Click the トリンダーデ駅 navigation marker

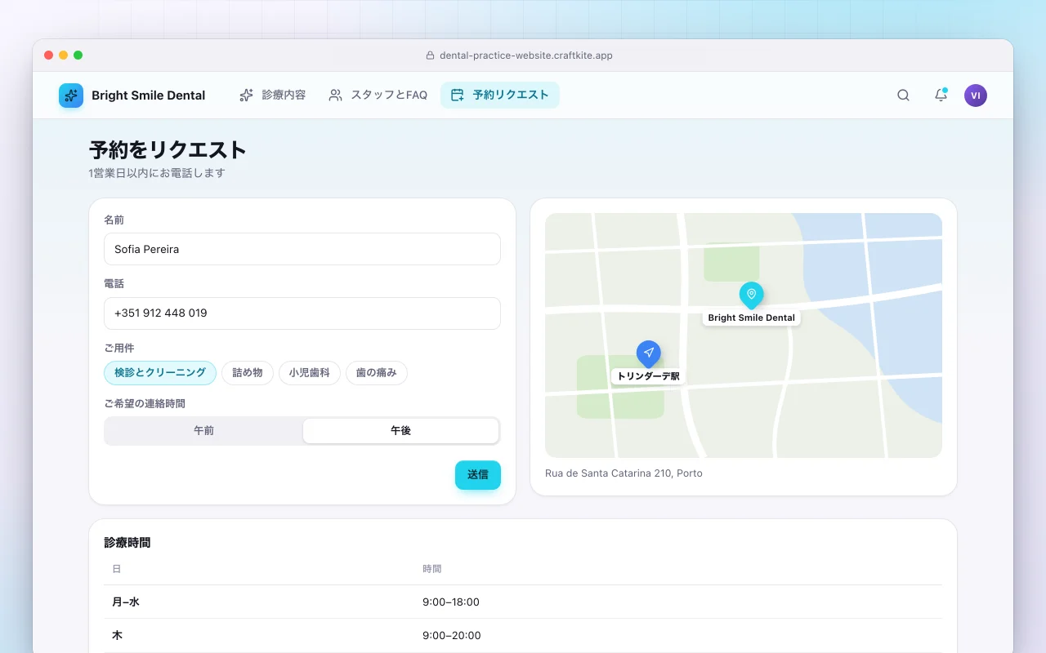[x=649, y=353]
